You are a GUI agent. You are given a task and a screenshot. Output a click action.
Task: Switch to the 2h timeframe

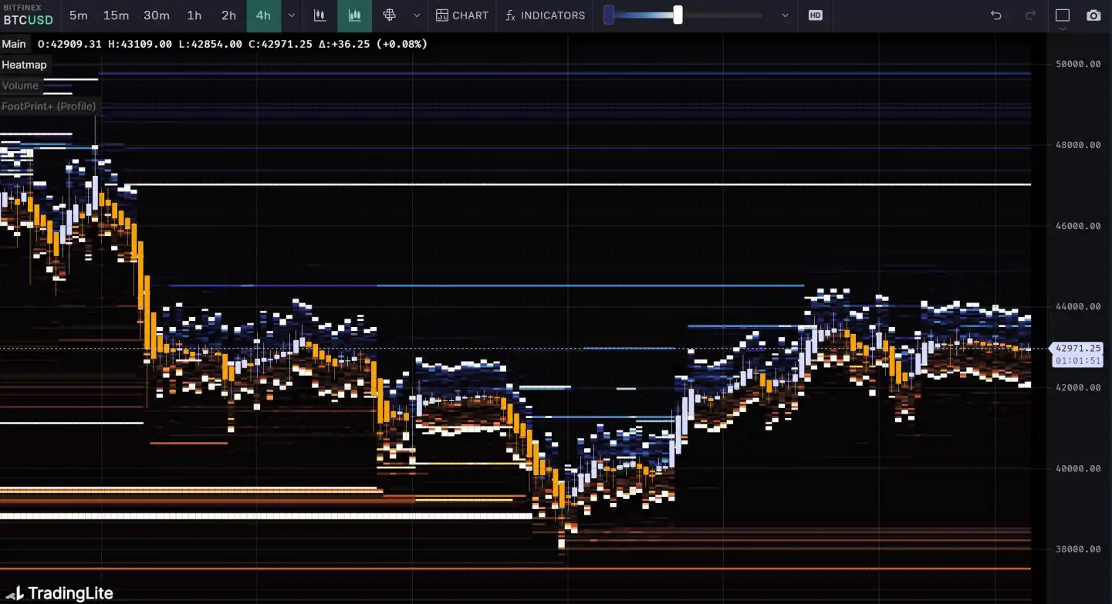229,15
